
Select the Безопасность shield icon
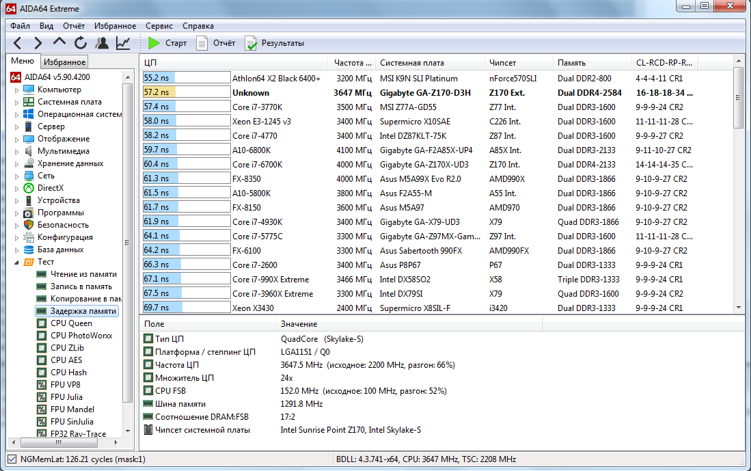tap(29, 225)
